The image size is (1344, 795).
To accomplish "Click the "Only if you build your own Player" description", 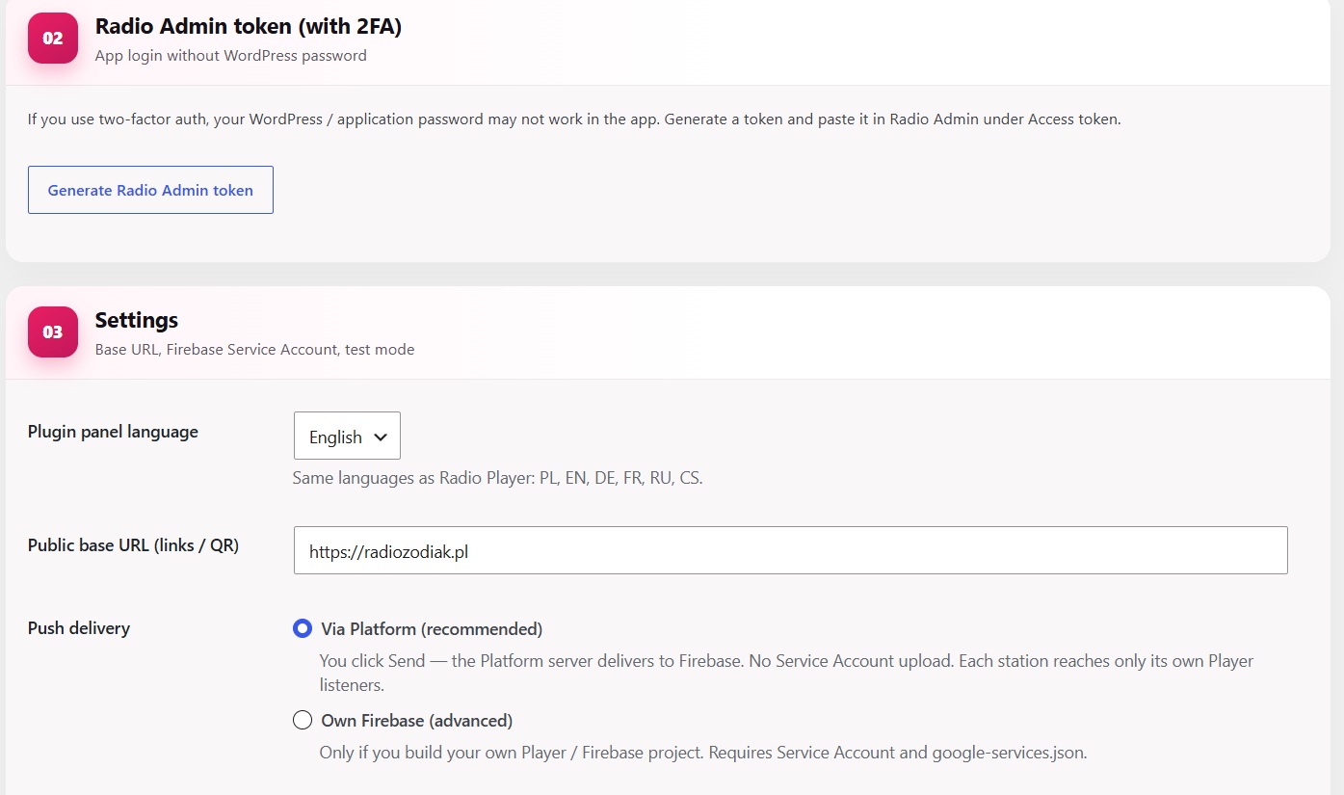I will 703,753.
